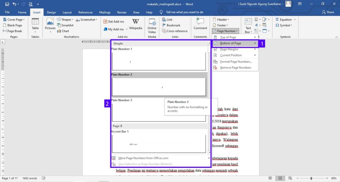Open the Footer dropdown
Screen dimensions: 340x182
pos(220,25)
